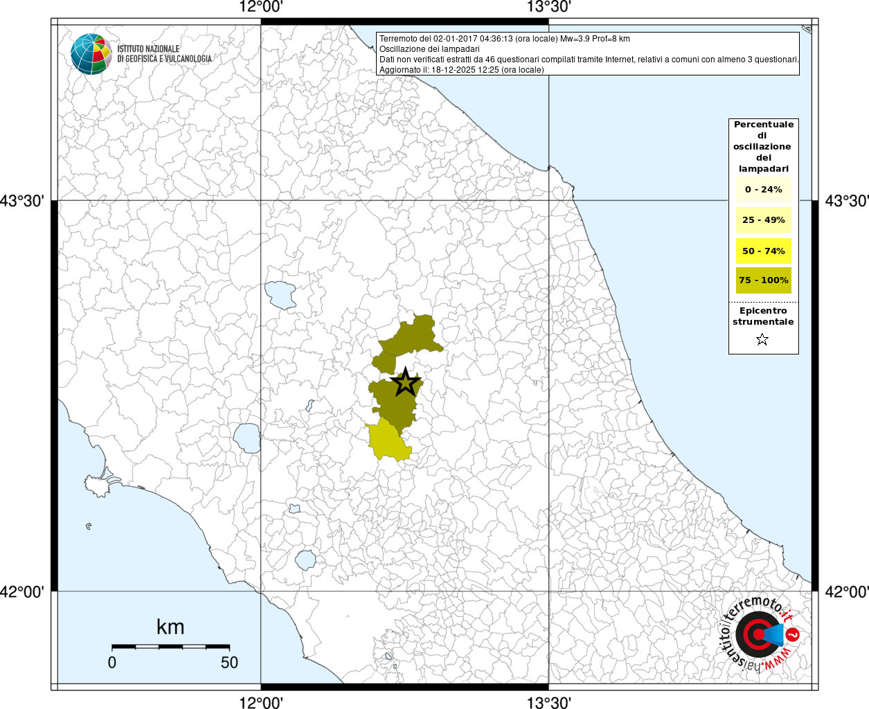Click the bright yellow municipality south of epicenter

(388, 440)
